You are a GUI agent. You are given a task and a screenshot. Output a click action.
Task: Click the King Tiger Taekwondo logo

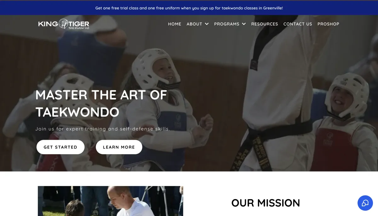point(64,24)
